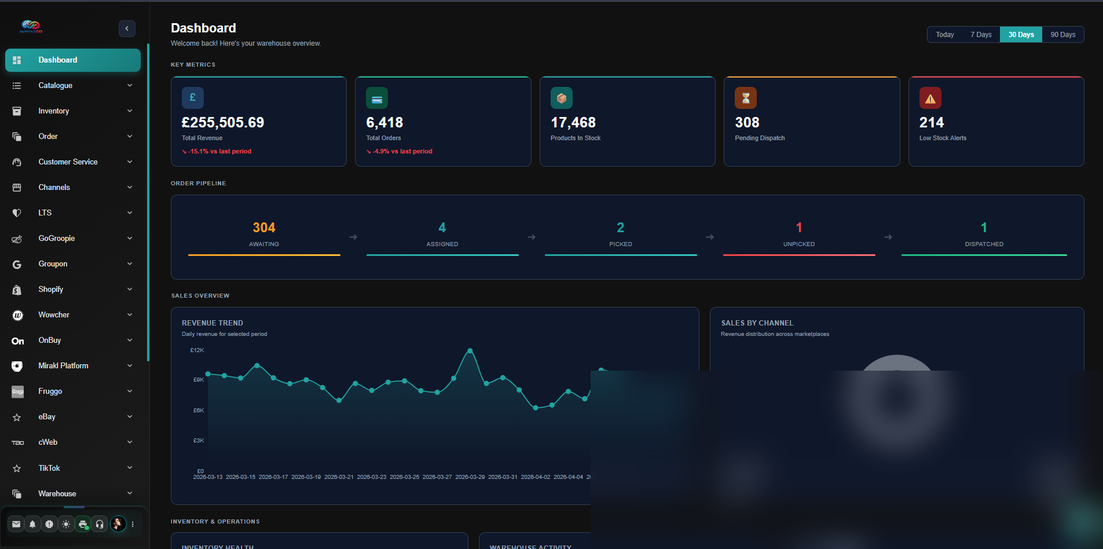
Task: Open the Pending Dispatch metric card
Action: [x=811, y=122]
